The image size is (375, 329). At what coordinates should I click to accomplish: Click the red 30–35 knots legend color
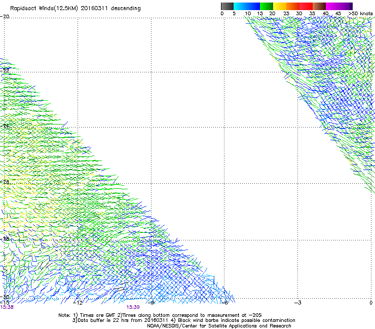coord(306,6)
